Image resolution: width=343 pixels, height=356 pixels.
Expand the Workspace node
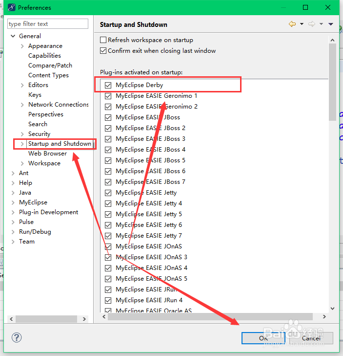click(x=22, y=163)
